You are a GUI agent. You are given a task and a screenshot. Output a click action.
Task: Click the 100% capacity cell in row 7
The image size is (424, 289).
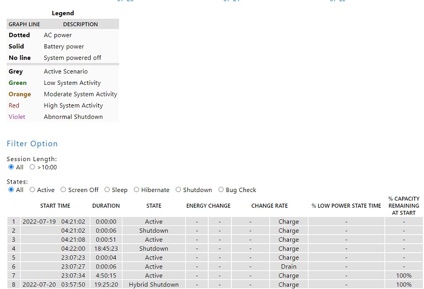click(404, 276)
